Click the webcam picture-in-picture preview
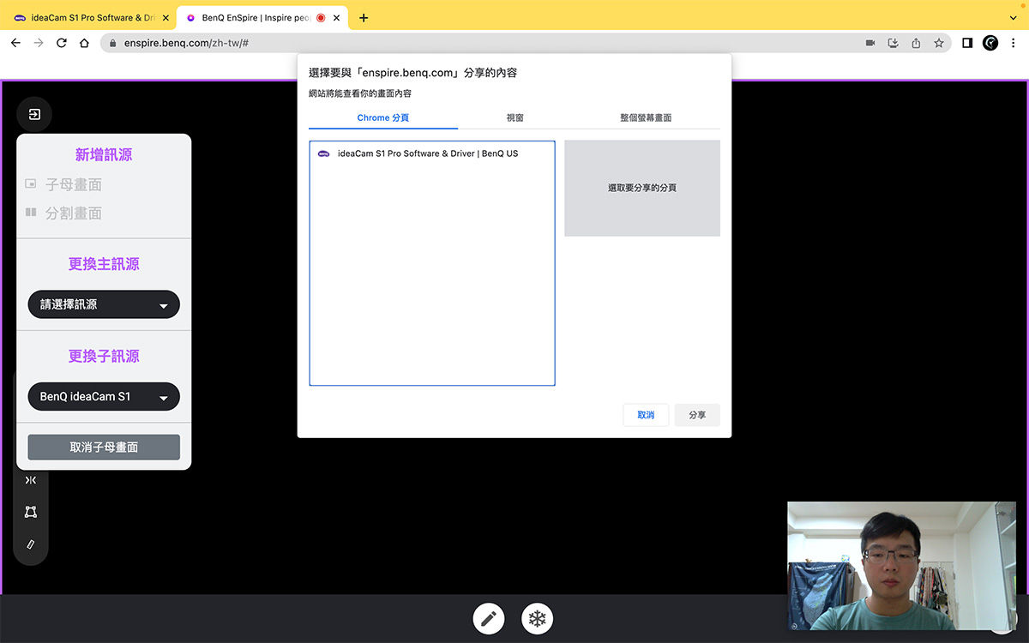Viewport: 1029px width, 643px height. click(901, 566)
